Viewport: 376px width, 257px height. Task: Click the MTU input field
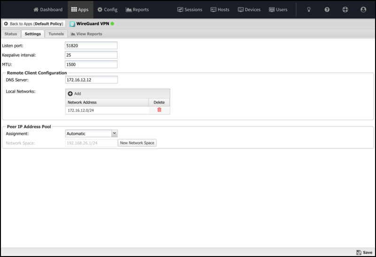(91, 64)
